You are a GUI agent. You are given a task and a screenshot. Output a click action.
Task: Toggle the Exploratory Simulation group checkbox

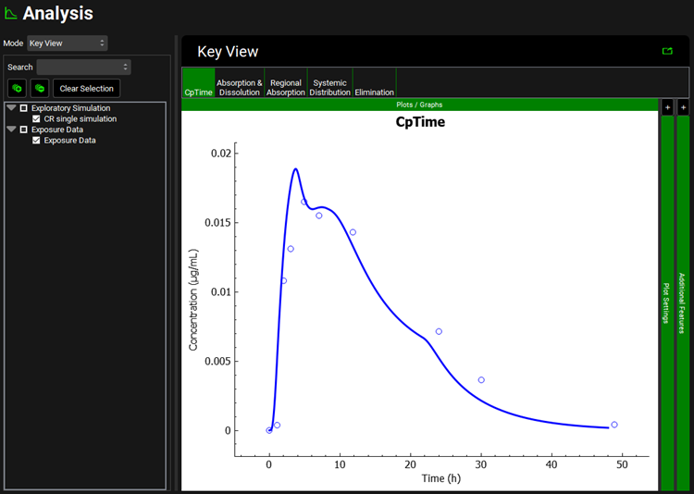coord(24,108)
